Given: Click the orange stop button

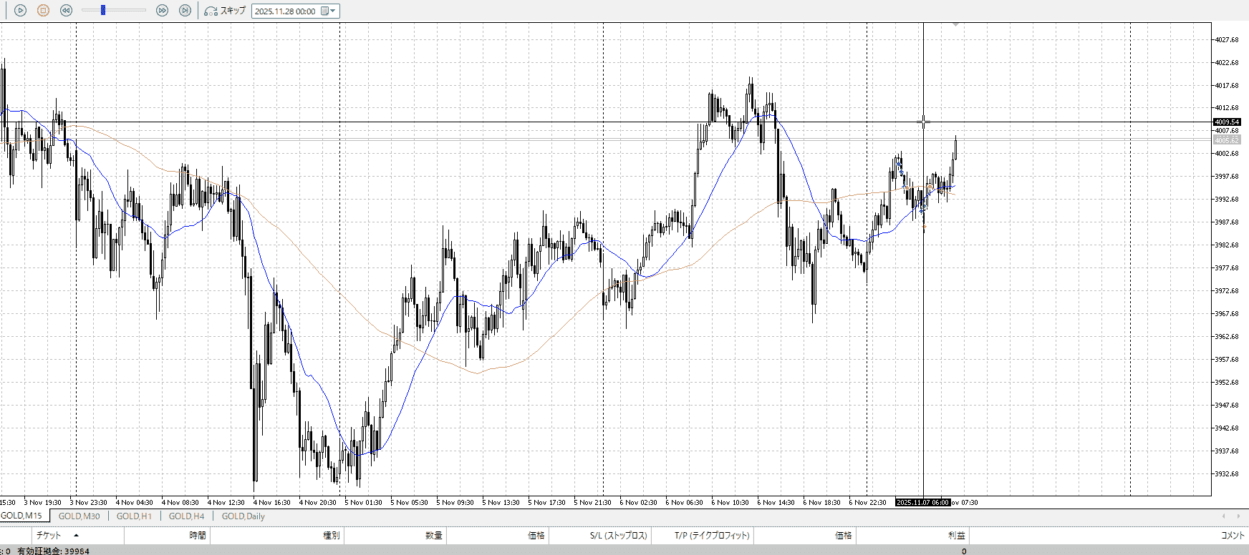Looking at the screenshot, I should point(43,11).
